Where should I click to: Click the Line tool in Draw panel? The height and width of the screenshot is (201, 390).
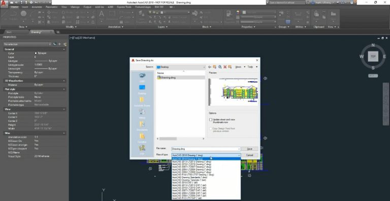pos(4,15)
